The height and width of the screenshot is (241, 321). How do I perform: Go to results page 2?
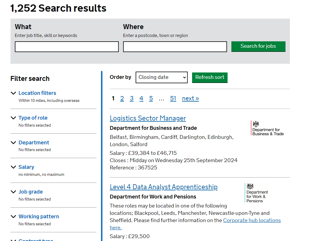tap(122, 98)
